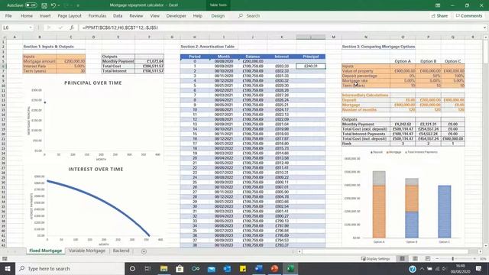Select the Rank row label cell
489x275 pixels.
click(x=366, y=144)
